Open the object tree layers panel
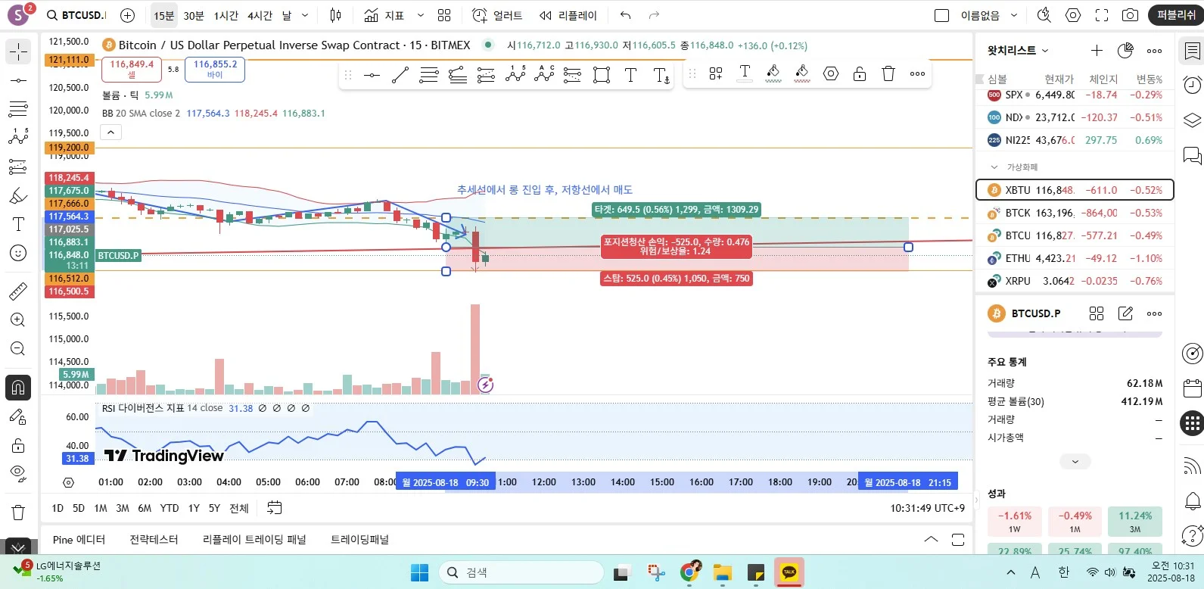 pyautogui.click(x=1192, y=120)
